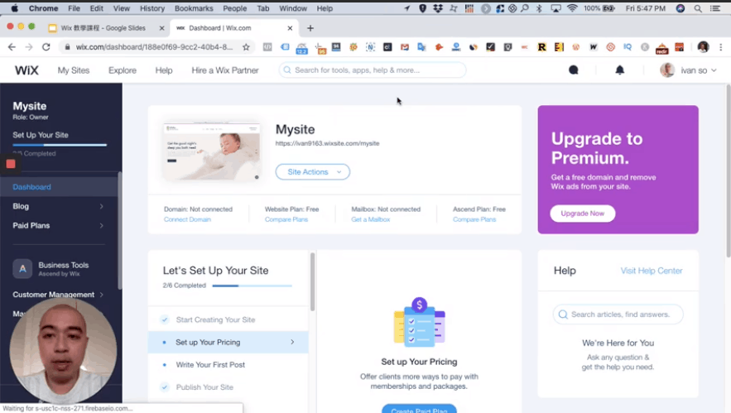
Task: Open macOS Spotlight search icon
Action: point(698,8)
